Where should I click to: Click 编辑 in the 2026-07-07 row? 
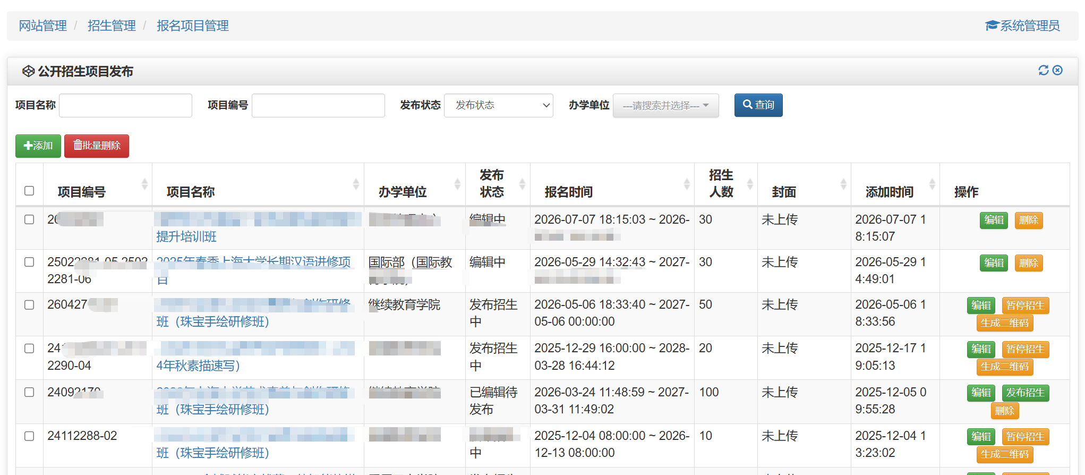pos(994,220)
